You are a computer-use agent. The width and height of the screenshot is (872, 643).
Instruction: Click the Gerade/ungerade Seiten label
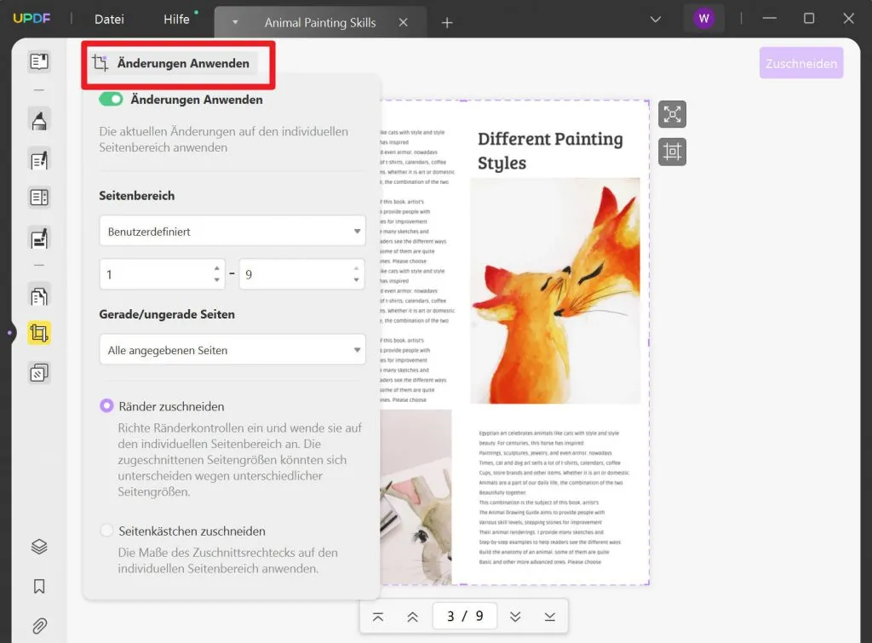click(x=167, y=314)
